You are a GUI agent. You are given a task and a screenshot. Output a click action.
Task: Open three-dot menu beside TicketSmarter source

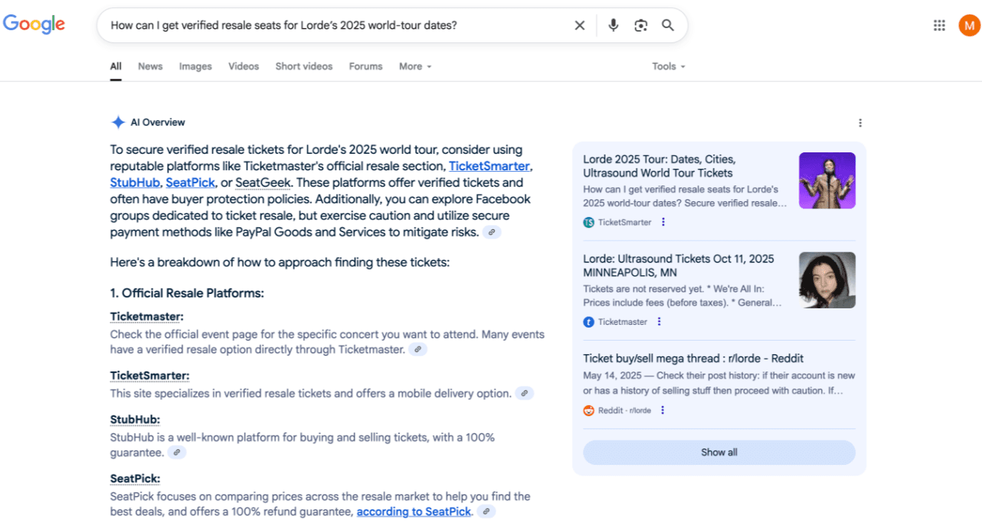663,222
